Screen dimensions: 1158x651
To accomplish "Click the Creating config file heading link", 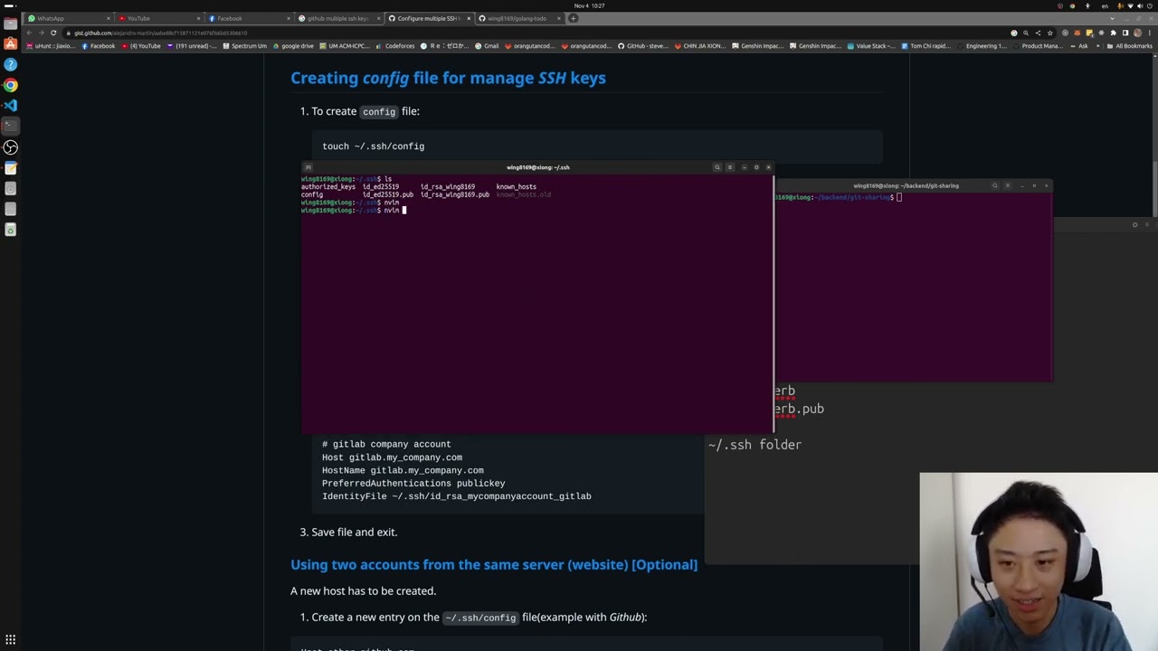I will point(448,78).
